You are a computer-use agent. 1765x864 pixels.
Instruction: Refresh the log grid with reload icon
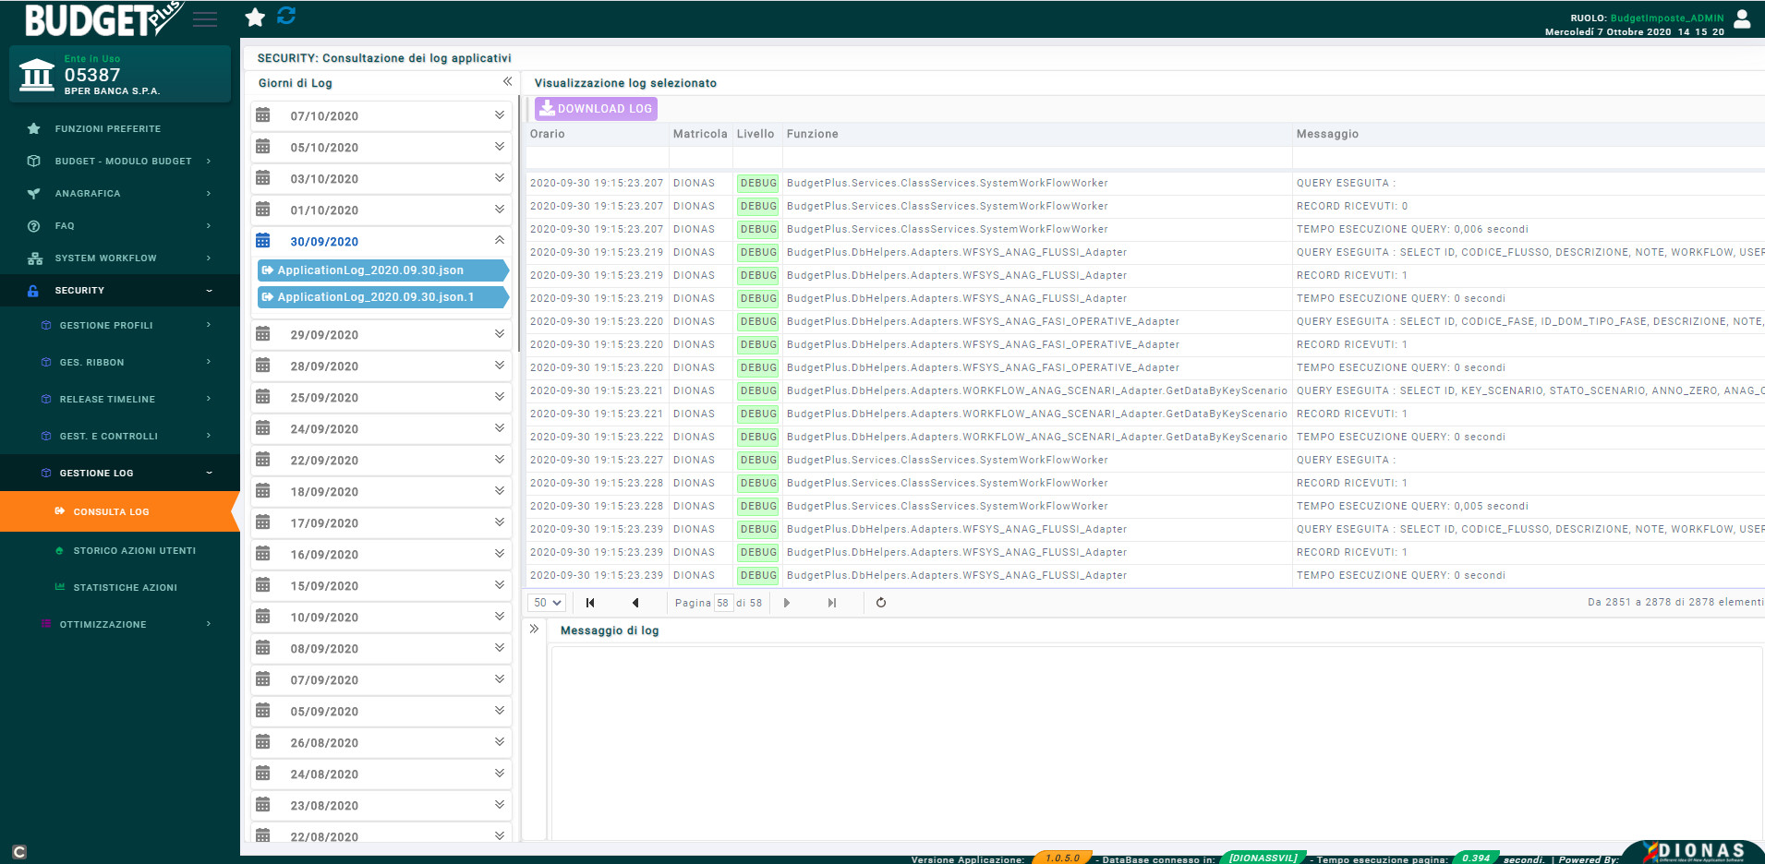pos(881,603)
